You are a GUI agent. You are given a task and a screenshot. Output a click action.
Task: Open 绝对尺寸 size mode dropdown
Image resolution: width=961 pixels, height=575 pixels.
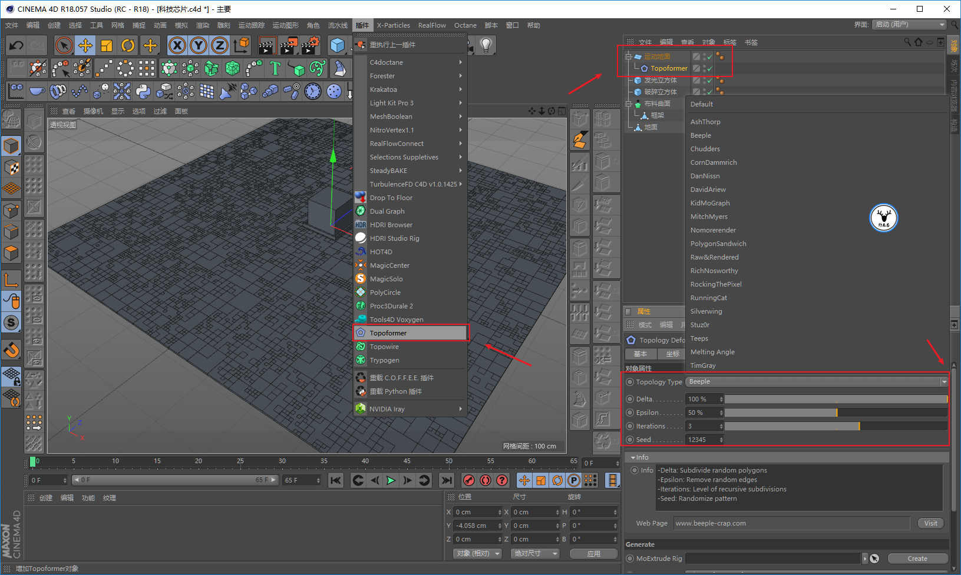pyautogui.click(x=536, y=553)
